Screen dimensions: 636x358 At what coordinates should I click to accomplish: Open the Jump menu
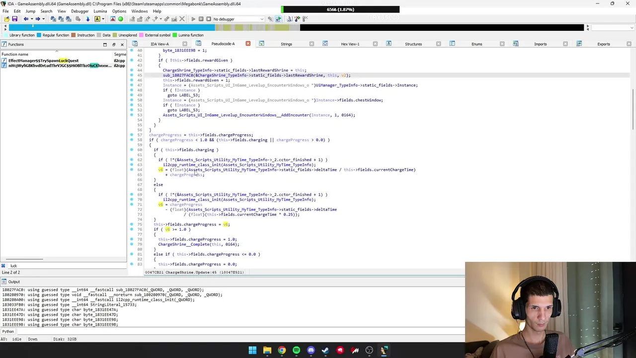[30, 11]
